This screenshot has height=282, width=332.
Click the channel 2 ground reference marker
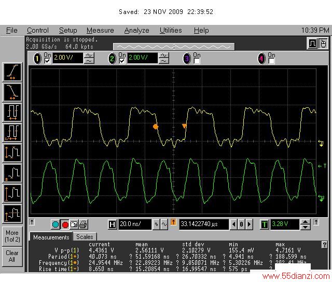pyautogui.click(x=321, y=199)
